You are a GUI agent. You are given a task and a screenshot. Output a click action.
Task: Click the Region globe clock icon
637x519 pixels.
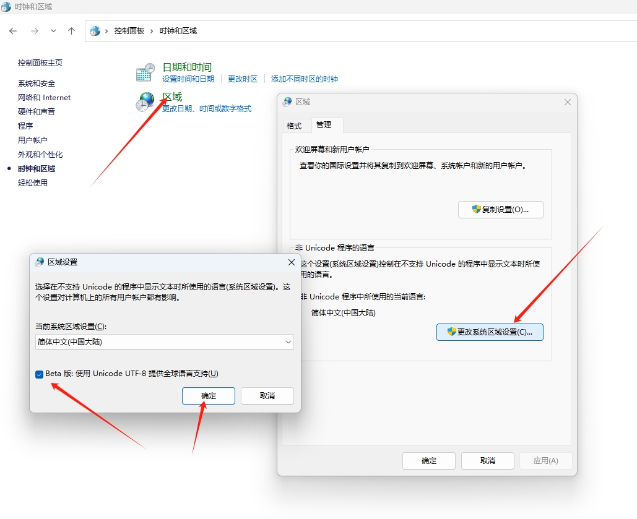[x=145, y=101]
